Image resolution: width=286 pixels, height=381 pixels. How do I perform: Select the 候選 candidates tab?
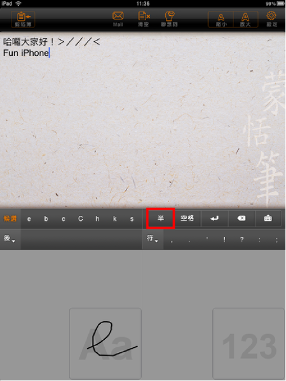coord(10,218)
